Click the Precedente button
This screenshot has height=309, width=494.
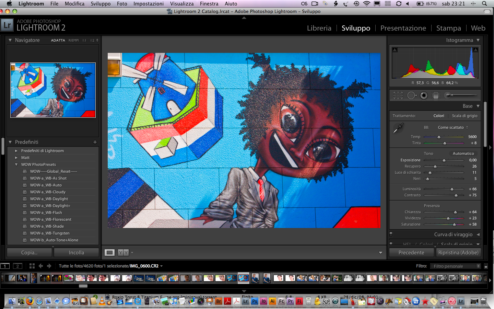pos(411,252)
